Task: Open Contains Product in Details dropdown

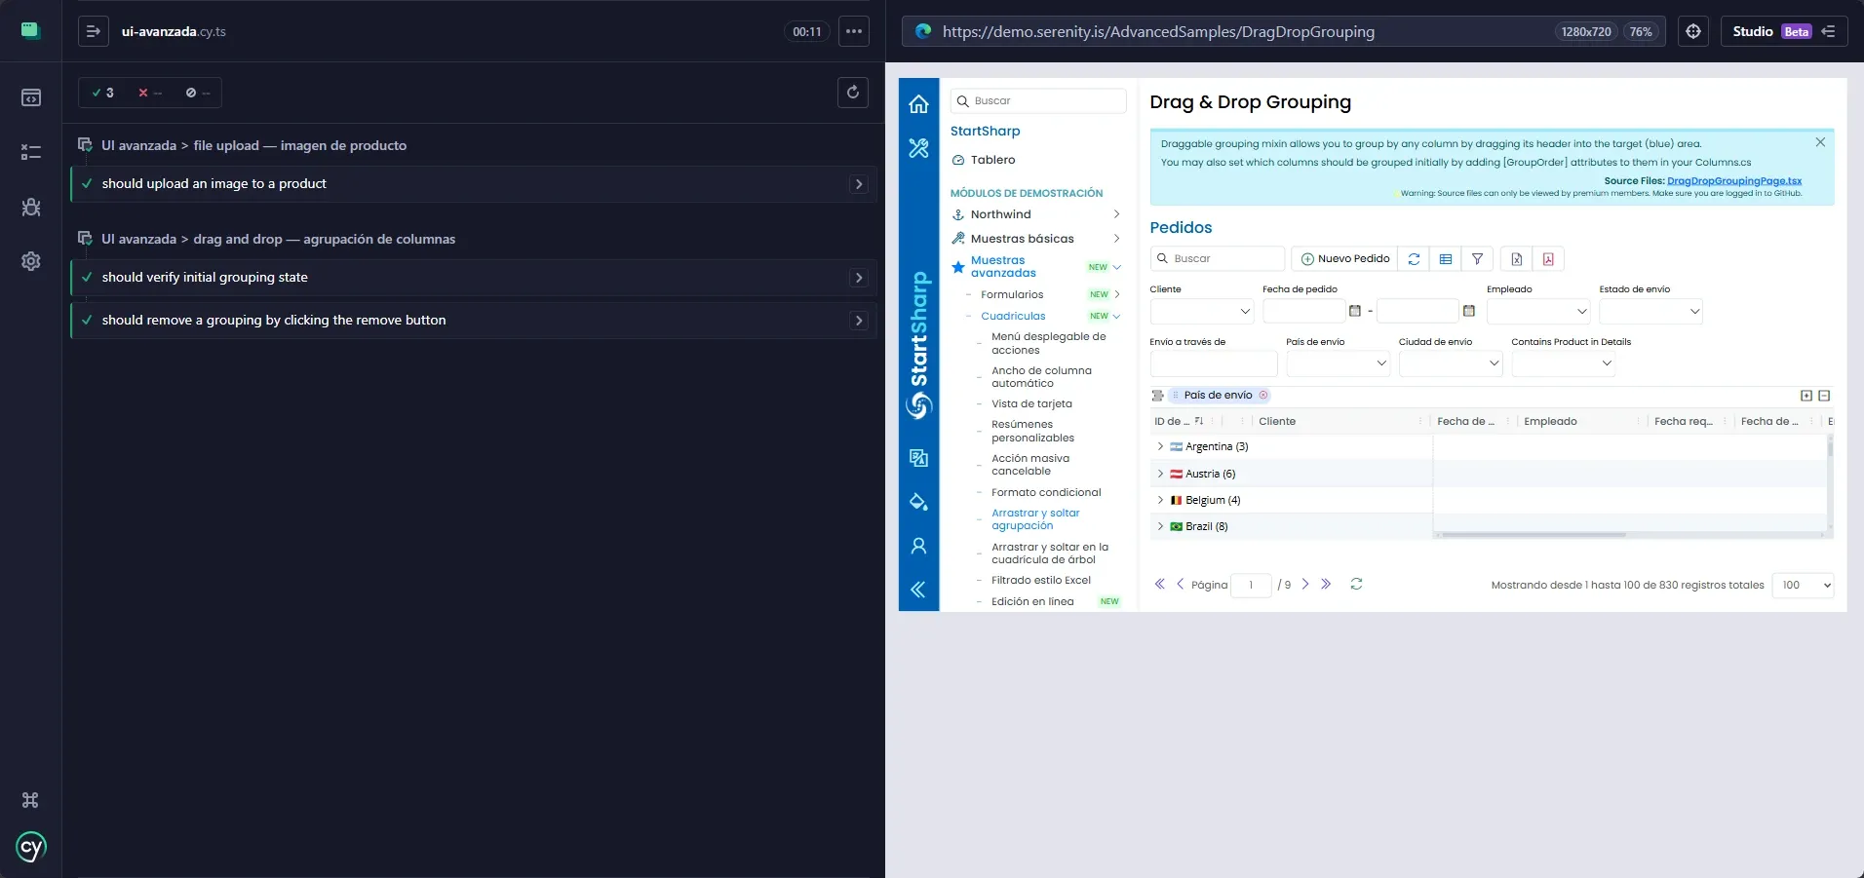Action: (x=1564, y=363)
